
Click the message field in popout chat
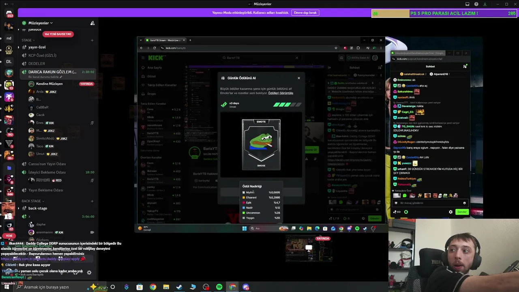pyautogui.click(x=431, y=203)
